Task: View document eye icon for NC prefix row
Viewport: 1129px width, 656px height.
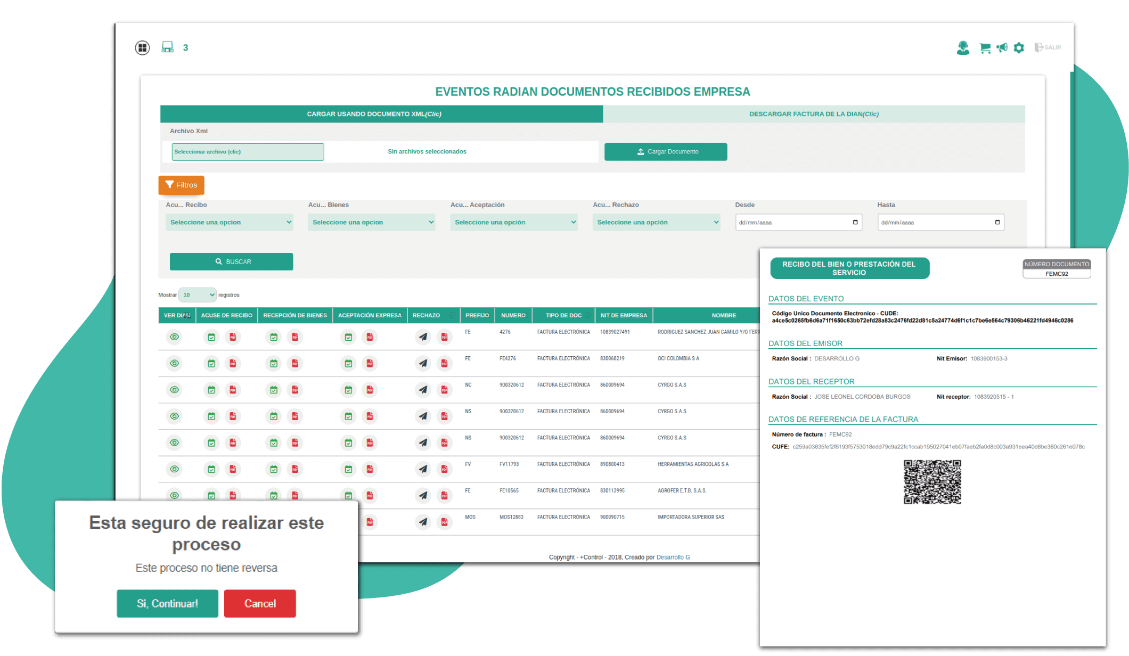Action: tap(174, 390)
